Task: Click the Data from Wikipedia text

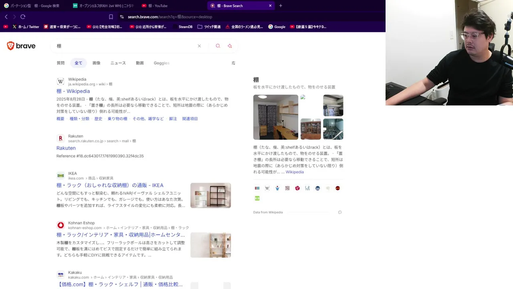Action: pos(268,212)
